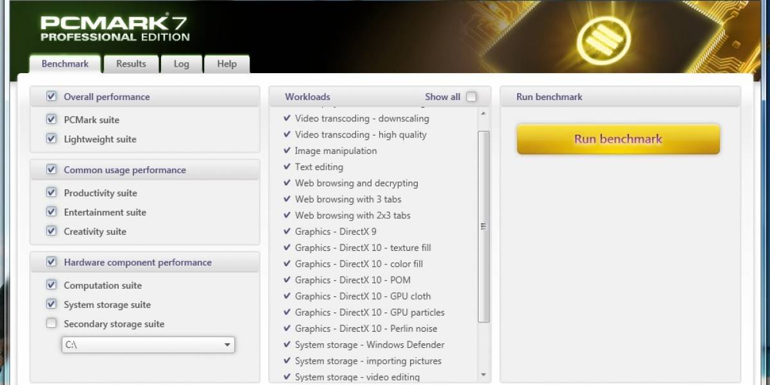The height and width of the screenshot is (385, 770).
Task: Click the checkmark beside Graphics - DirectX 9
Action: click(287, 232)
